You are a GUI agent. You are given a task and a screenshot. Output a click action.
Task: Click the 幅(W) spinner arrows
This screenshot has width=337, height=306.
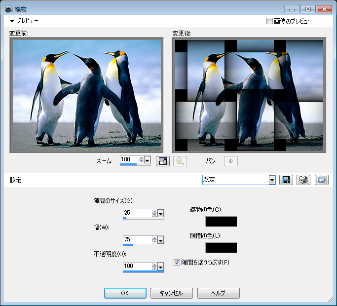pyautogui.click(x=154, y=240)
